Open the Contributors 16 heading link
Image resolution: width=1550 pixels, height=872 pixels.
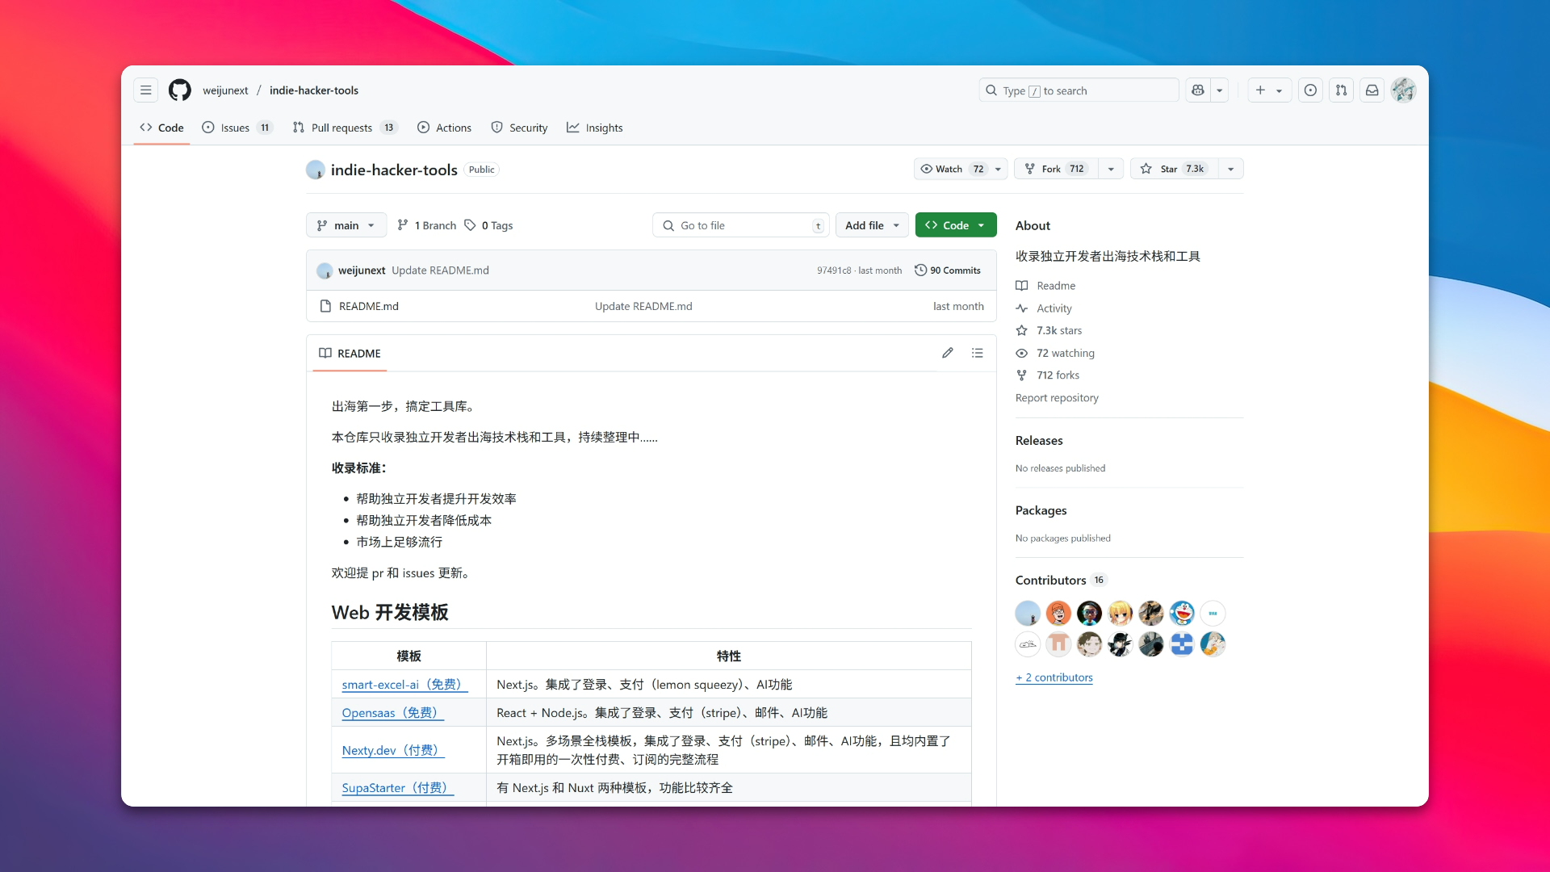click(x=1061, y=581)
